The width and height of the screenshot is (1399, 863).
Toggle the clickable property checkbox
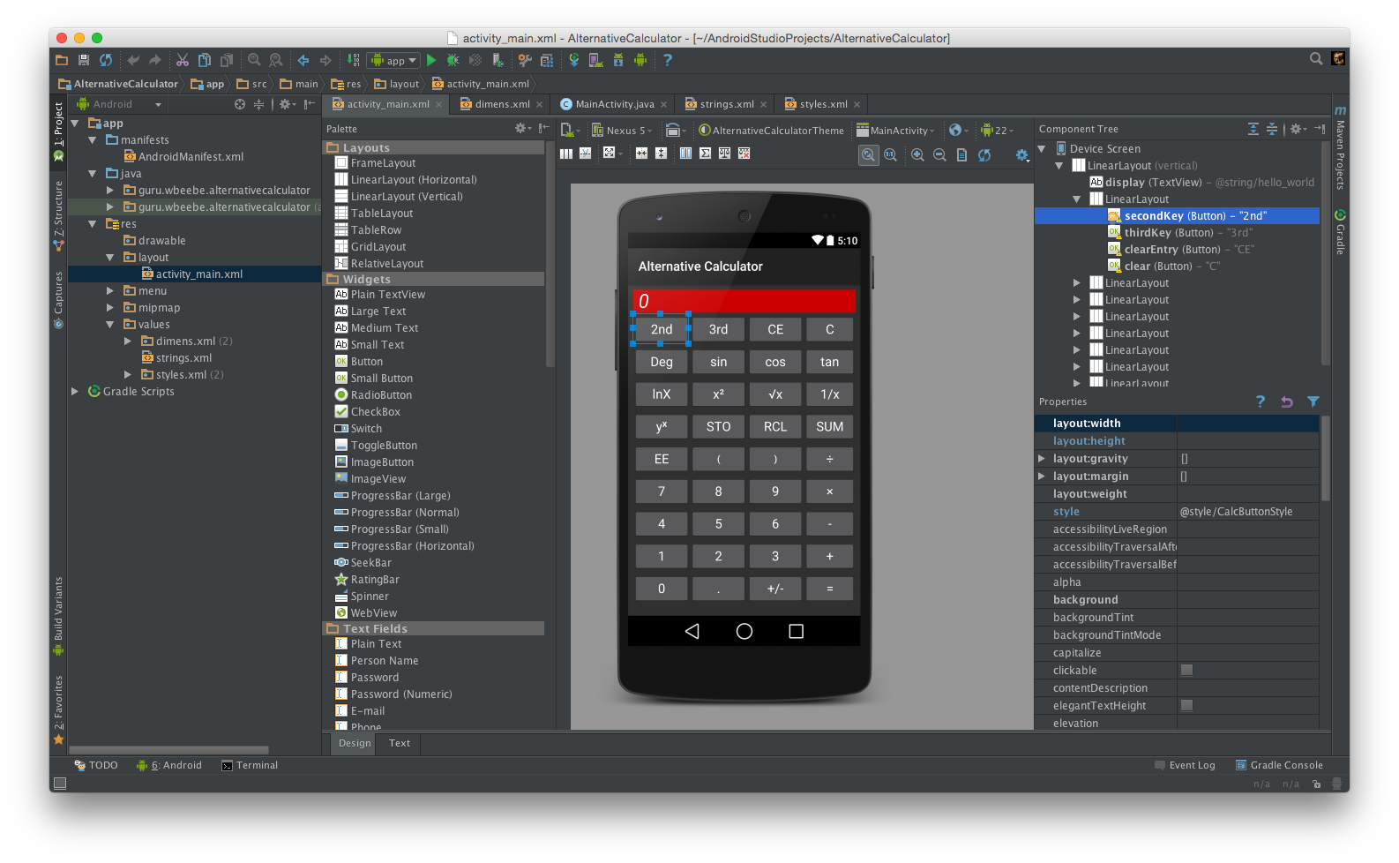[x=1187, y=670]
